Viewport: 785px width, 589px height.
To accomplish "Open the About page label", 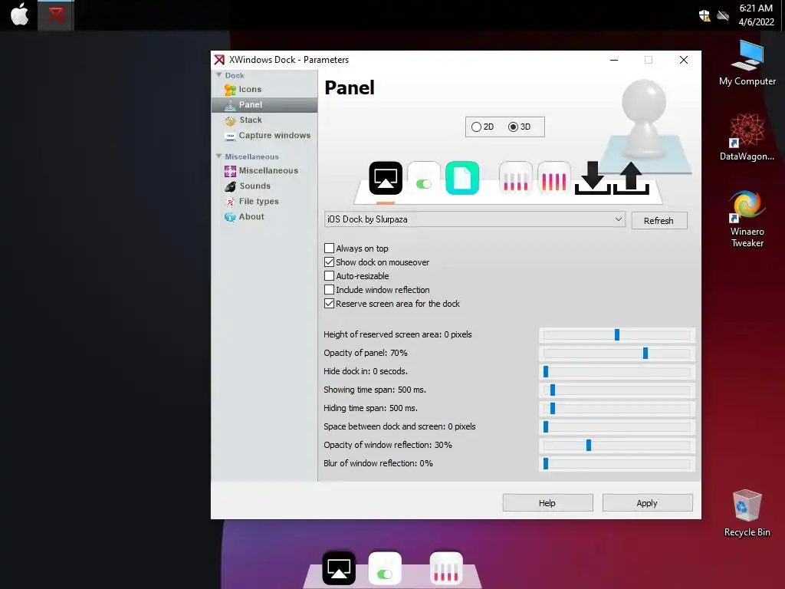I will pos(251,217).
